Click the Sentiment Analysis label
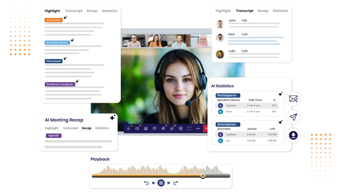 point(60,84)
